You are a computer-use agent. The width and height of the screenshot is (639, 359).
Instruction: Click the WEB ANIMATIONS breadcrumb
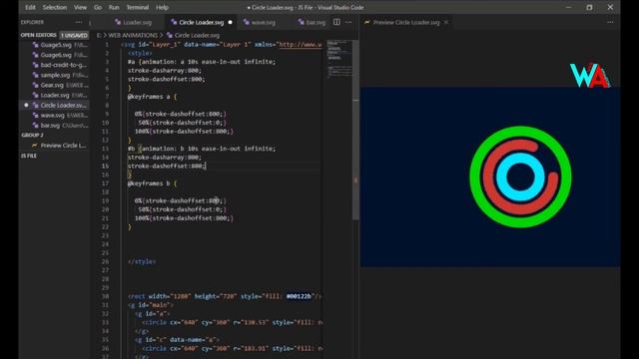pyautogui.click(x=133, y=36)
